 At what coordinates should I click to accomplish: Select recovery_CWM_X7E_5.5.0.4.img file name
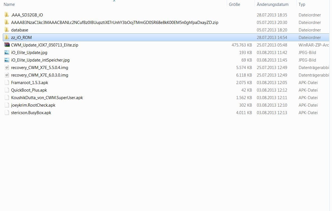tap(40, 68)
